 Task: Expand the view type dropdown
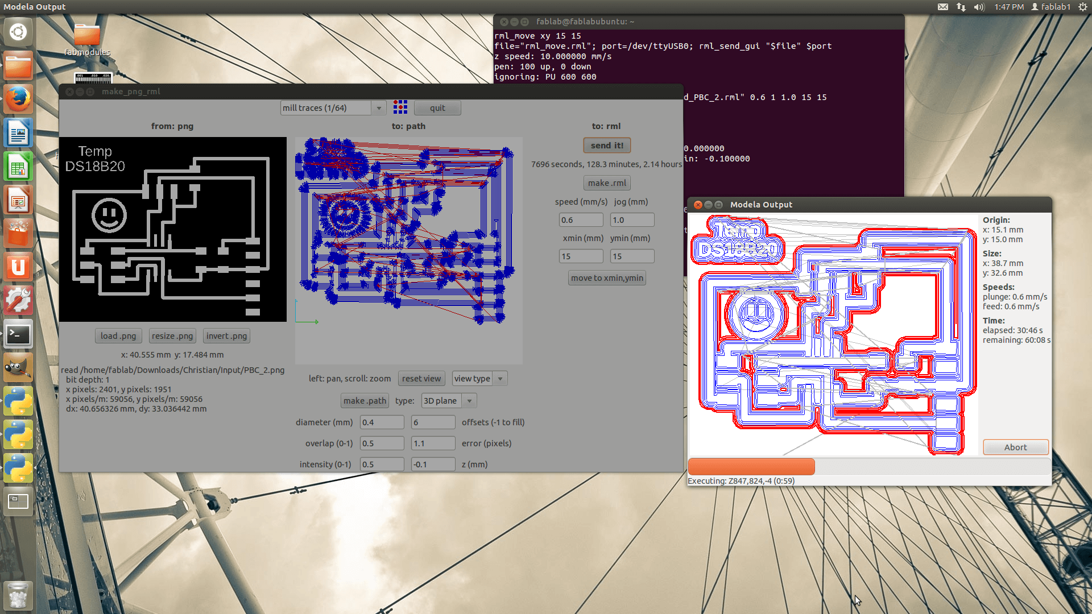(x=499, y=378)
